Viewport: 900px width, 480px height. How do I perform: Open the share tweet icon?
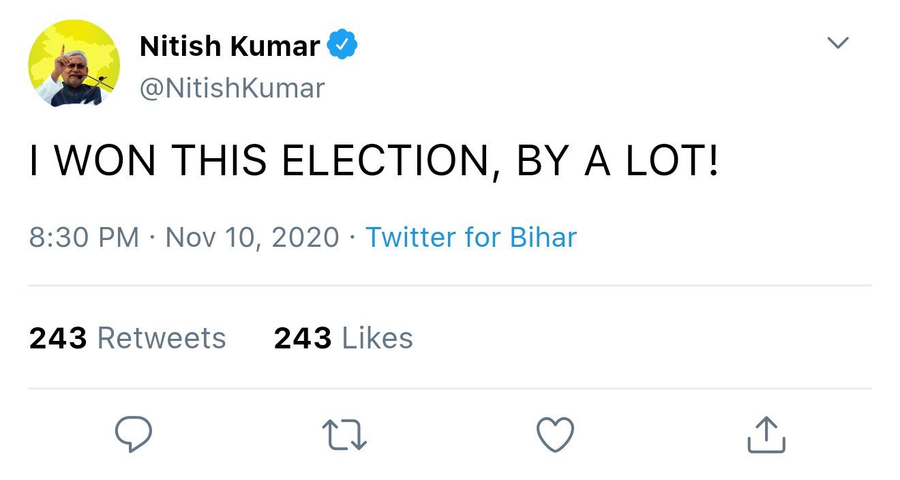766,434
